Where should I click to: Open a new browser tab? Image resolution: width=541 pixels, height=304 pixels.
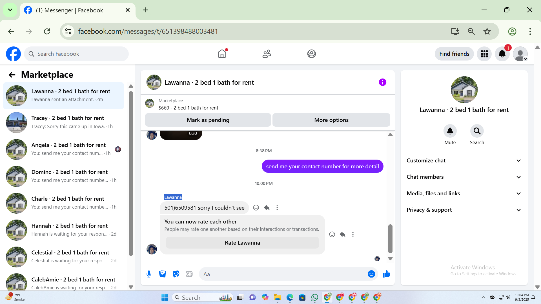click(146, 10)
